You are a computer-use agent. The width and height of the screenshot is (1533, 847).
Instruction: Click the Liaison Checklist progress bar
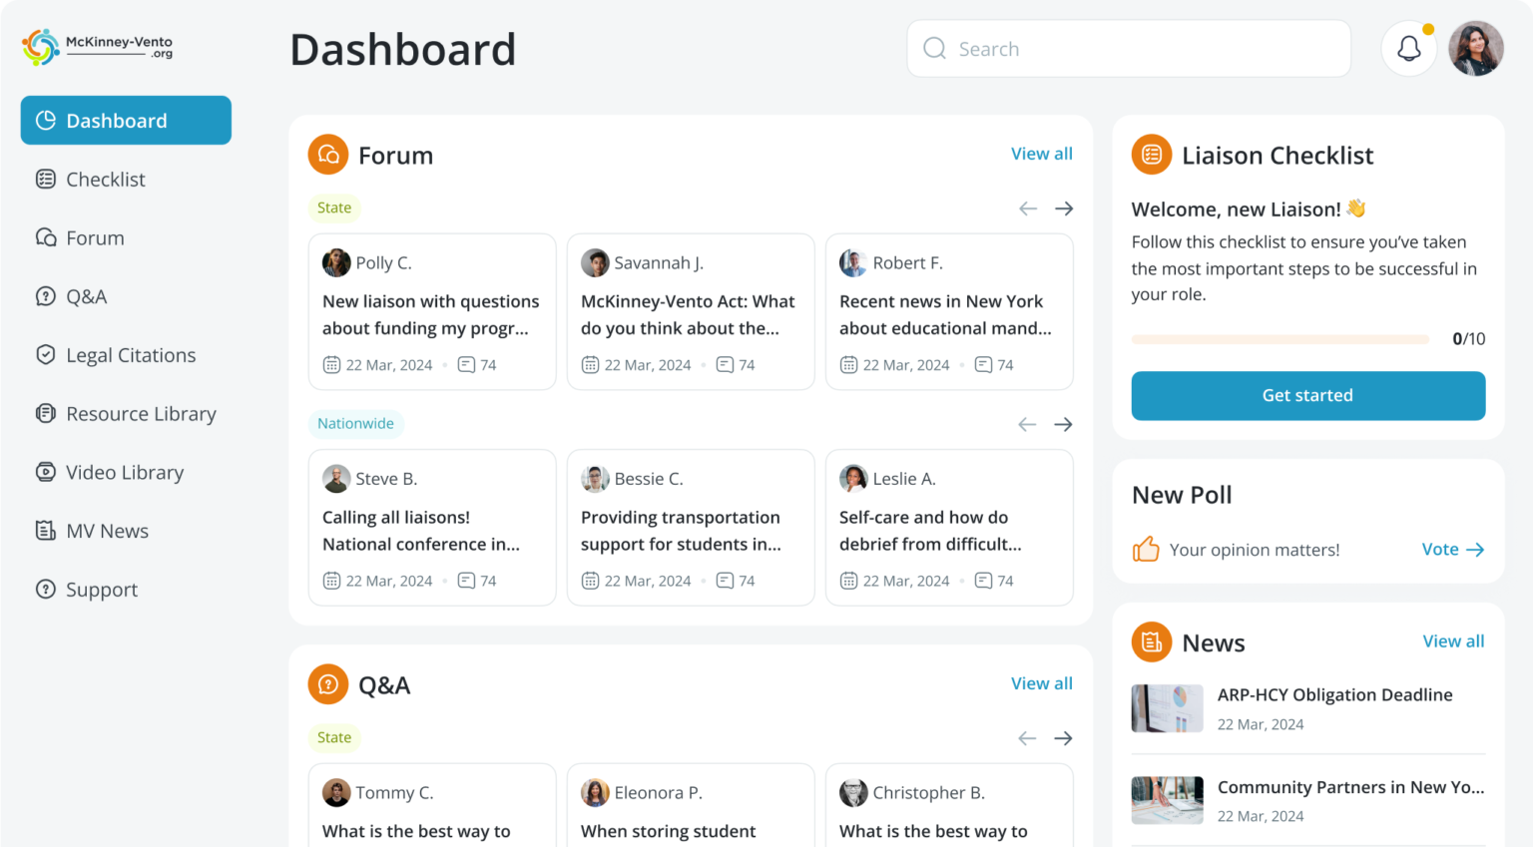point(1279,338)
